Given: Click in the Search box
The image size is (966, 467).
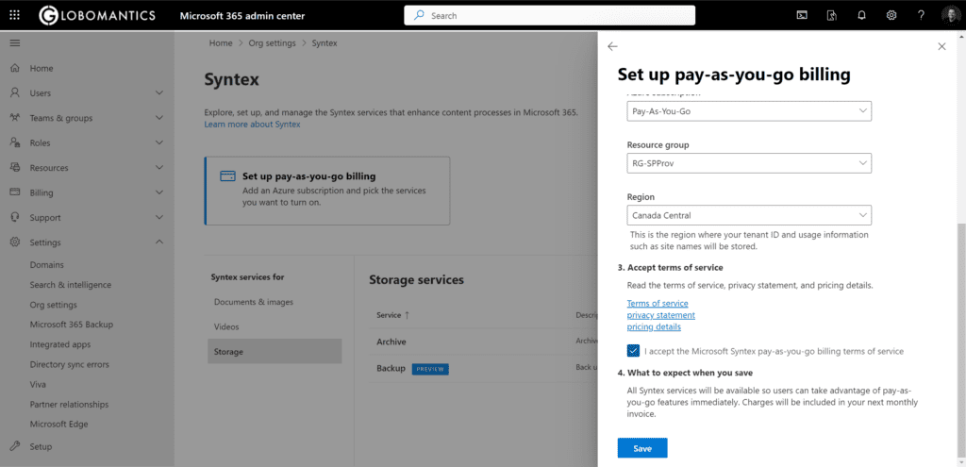Looking at the screenshot, I should (550, 15).
